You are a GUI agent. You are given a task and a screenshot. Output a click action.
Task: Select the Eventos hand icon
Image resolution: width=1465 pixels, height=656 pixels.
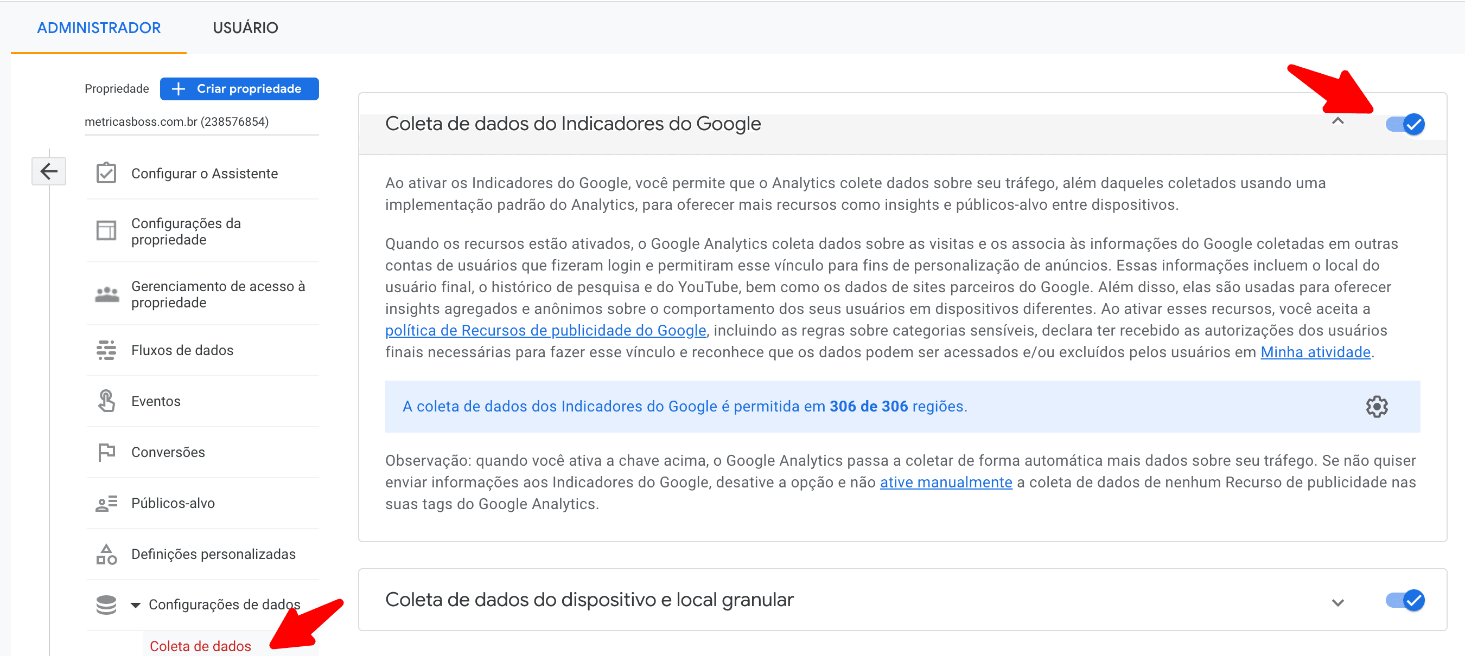pyautogui.click(x=107, y=400)
